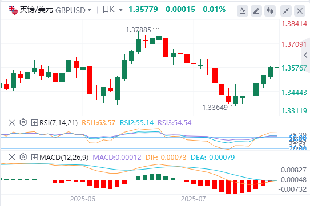Click the RSI(7,14,21) label
The height and width of the screenshot is (206, 310).
click(59, 123)
